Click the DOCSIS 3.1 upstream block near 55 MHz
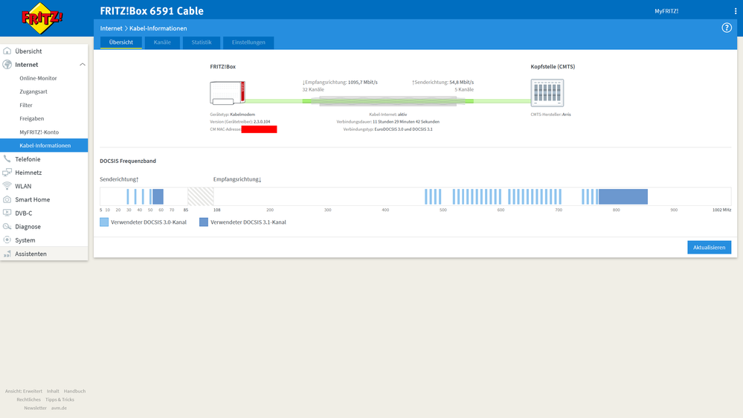 (x=158, y=196)
